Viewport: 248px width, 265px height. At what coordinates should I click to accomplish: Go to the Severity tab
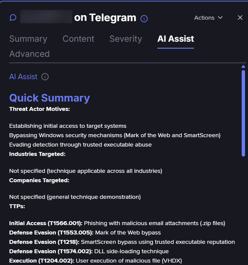[x=126, y=39]
